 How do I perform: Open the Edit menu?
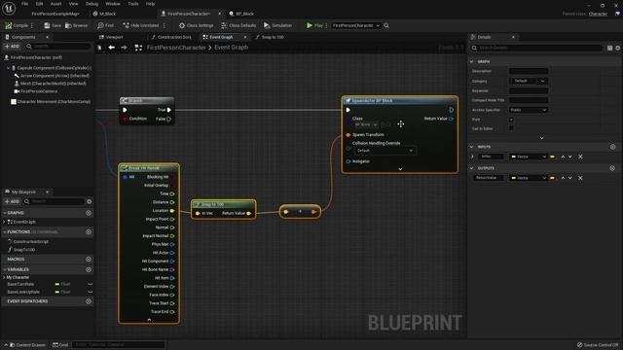tap(39, 4)
